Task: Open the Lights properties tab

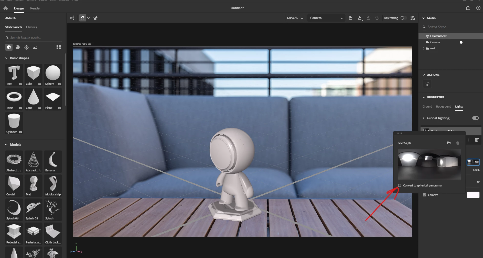Action: click(459, 107)
